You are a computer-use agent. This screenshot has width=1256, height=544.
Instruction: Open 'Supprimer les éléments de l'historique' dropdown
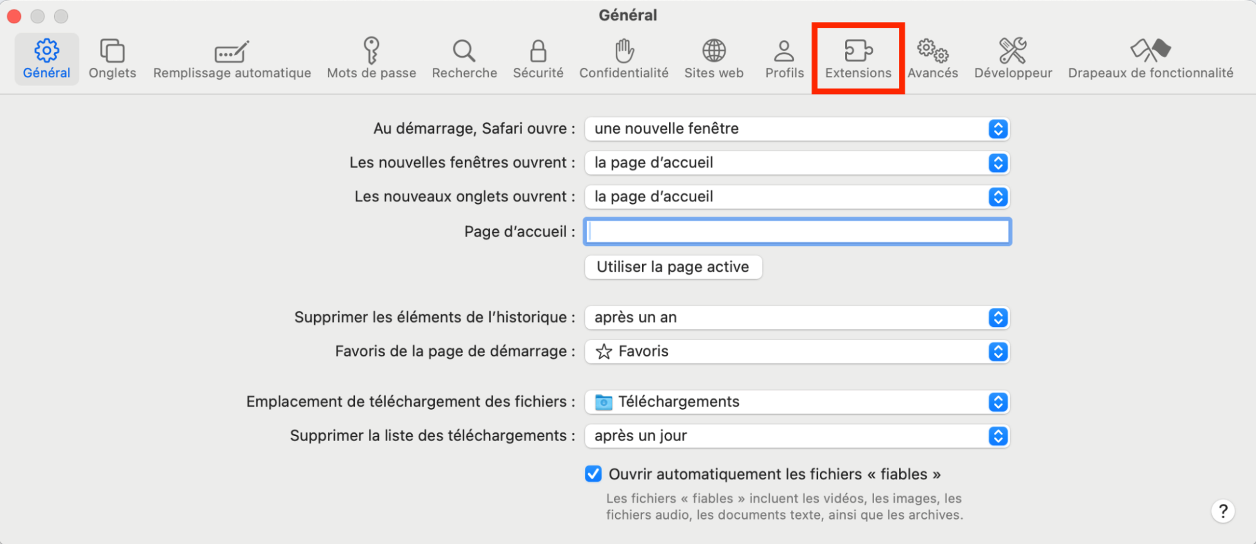(x=797, y=317)
